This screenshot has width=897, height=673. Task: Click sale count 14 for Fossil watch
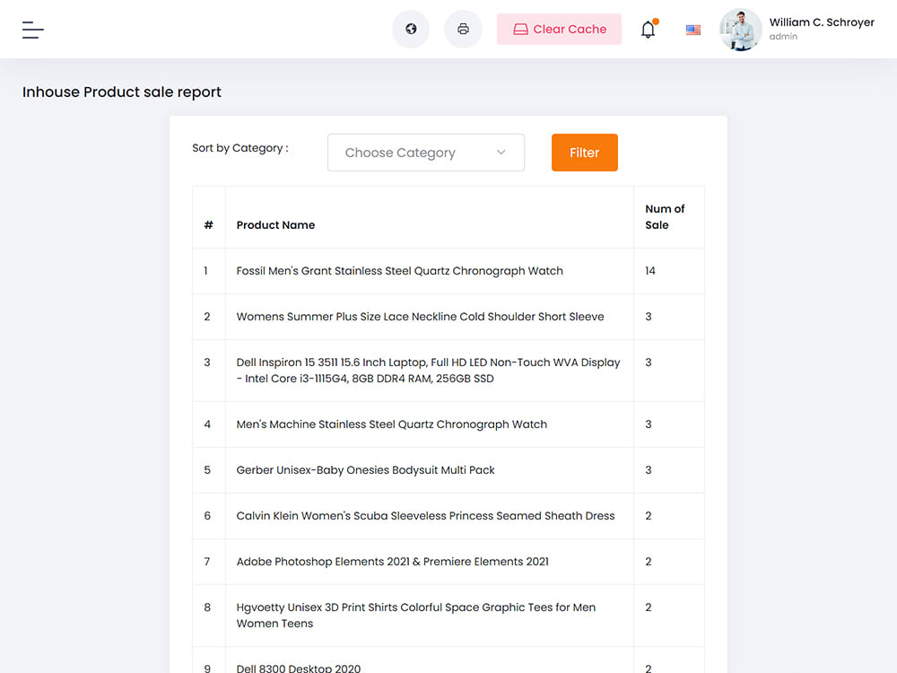[x=649, y=271]
